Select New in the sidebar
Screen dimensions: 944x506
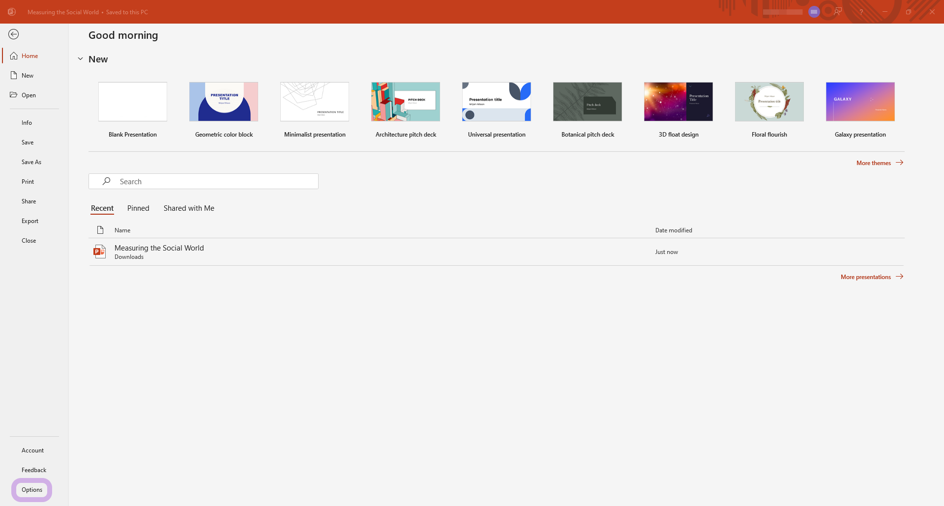tap(34, 76)
